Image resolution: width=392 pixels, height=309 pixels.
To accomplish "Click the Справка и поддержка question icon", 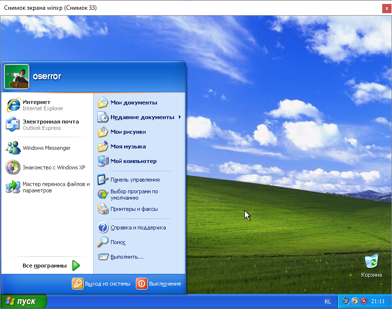I will pyautogui.click(x=103, y=227).
